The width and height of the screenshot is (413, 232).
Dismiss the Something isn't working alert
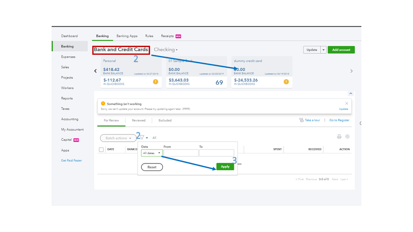346,103
